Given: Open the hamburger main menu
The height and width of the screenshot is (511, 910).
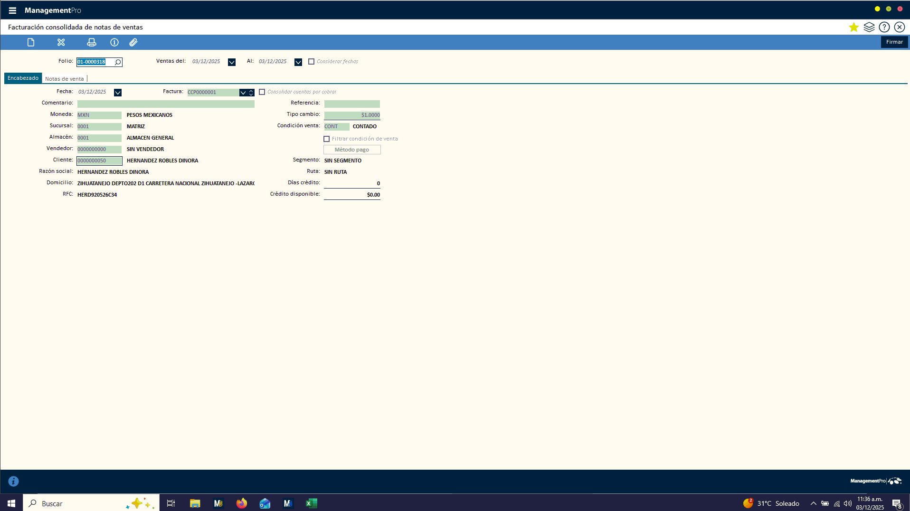Looking at the screenshot, I should (x=12, y=10).
